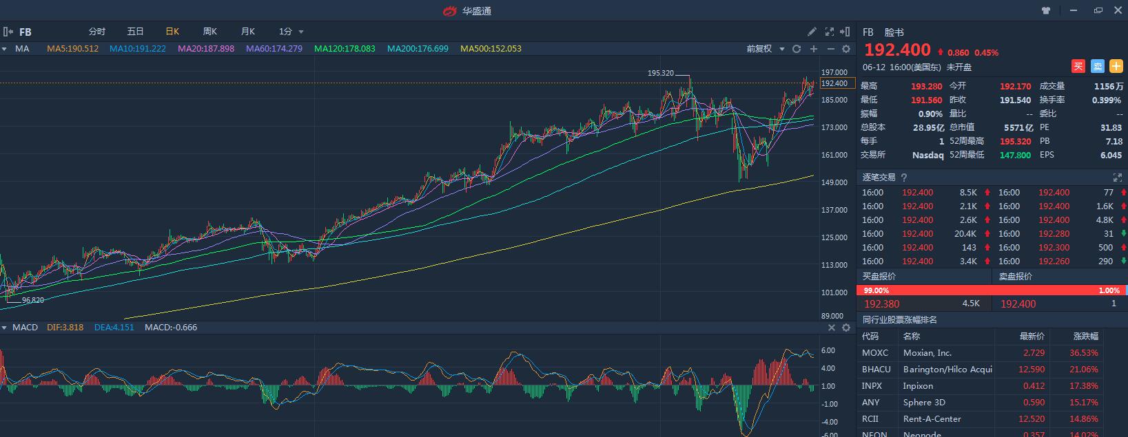Image resolution: width=1128 pixels, height=437 pixels.
Task: Click the 52-week high value 195.320
Action: point(1015,141)
